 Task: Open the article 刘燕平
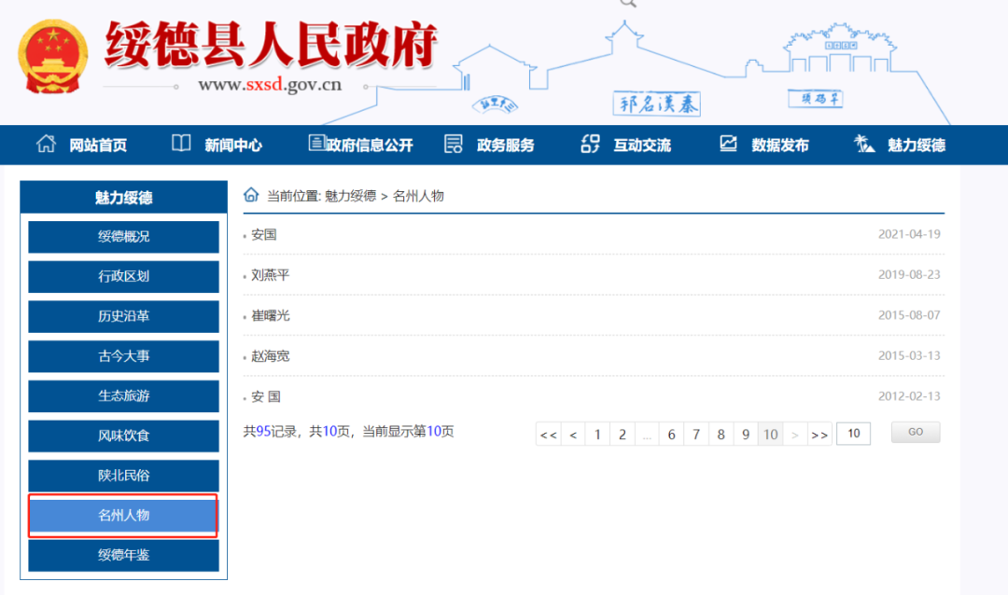270,275
